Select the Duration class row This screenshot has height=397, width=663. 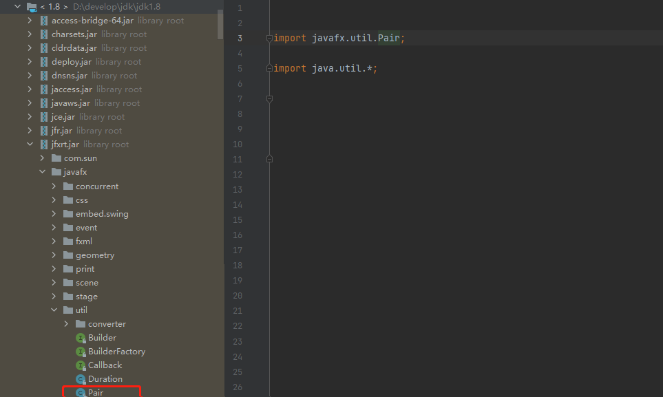point(112,379)
